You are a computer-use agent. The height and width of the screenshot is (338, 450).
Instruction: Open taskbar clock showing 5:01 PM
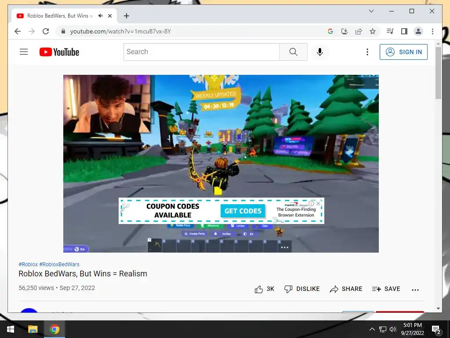click(412, 329)
